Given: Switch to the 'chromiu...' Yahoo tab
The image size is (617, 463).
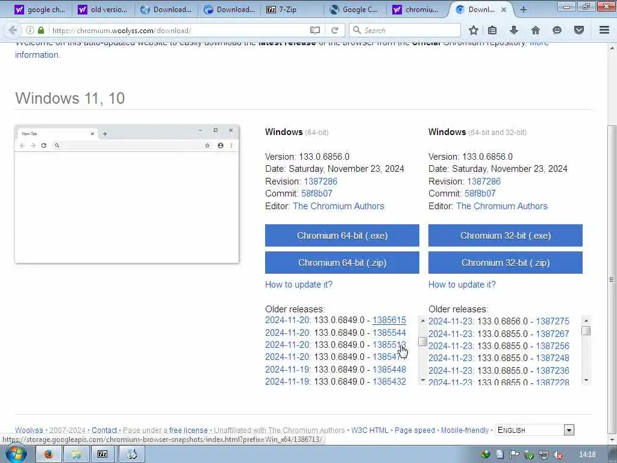Looking at the screenshot, I should [x=417, y=10].
